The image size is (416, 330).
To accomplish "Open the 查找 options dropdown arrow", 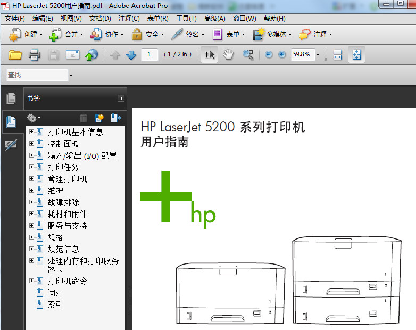I will 71,75.
